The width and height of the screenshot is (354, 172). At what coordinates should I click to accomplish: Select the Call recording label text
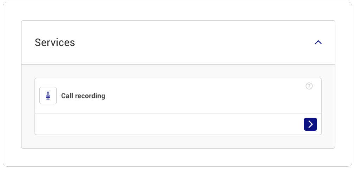point(83,96)
